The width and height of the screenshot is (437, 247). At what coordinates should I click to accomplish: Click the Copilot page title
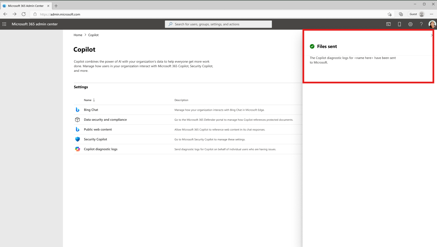84,50
